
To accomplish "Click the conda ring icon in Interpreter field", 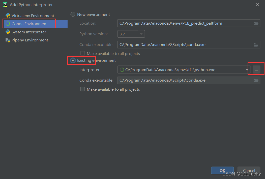I will [122, 70].
